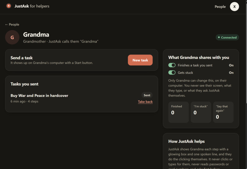
Task: Click the On label beside 'Finishes a task you sent'
Action: click(231, 65)
